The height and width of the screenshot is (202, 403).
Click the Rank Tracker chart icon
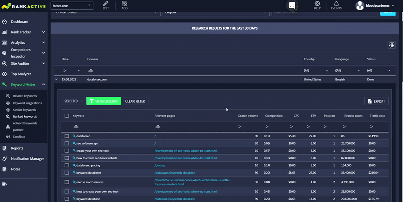(4, 32)
